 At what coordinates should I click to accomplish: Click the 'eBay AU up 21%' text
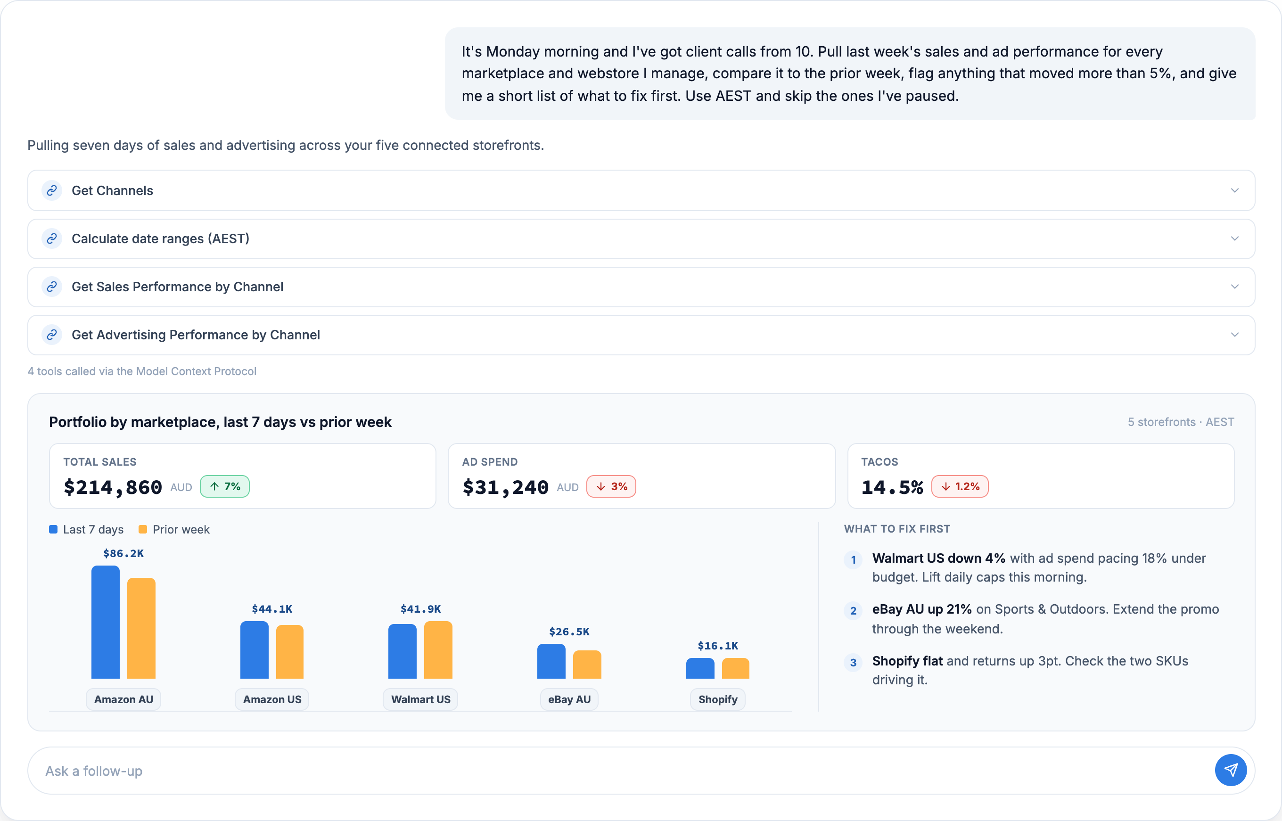point(921,609)
